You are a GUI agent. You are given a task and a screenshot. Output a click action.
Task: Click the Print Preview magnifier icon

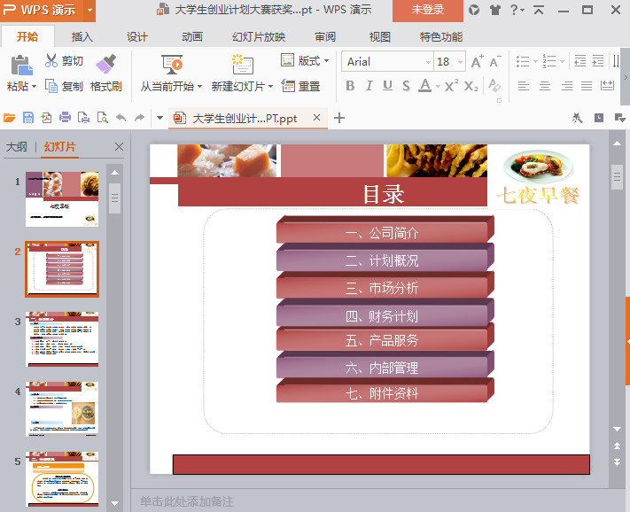[x=103, y=118]
